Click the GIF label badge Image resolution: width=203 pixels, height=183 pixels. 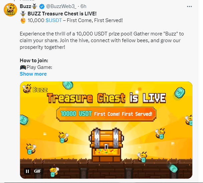pos(37,171)
